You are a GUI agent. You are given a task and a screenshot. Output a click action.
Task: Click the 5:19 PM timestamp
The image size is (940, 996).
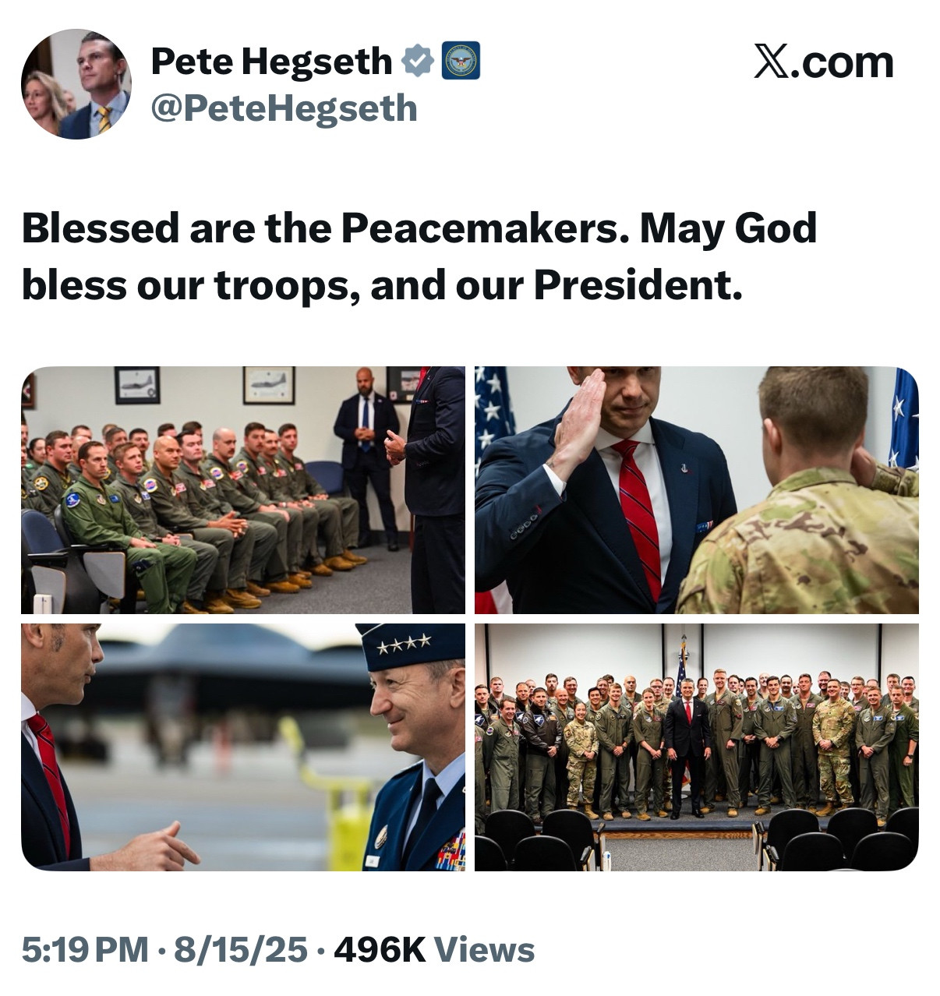point(86,949)
